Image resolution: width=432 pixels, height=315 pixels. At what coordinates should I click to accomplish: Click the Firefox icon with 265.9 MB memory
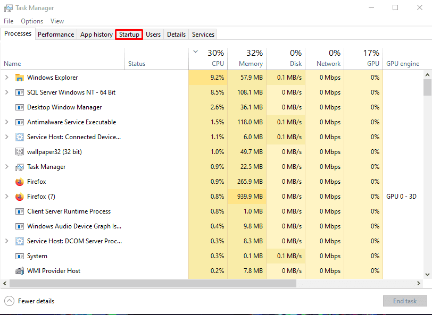(19, 182)
